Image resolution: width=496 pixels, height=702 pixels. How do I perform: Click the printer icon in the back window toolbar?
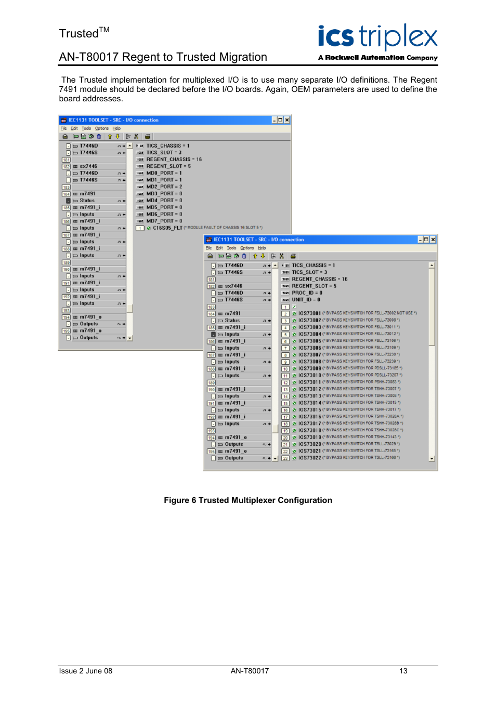[x=148, y=137]
